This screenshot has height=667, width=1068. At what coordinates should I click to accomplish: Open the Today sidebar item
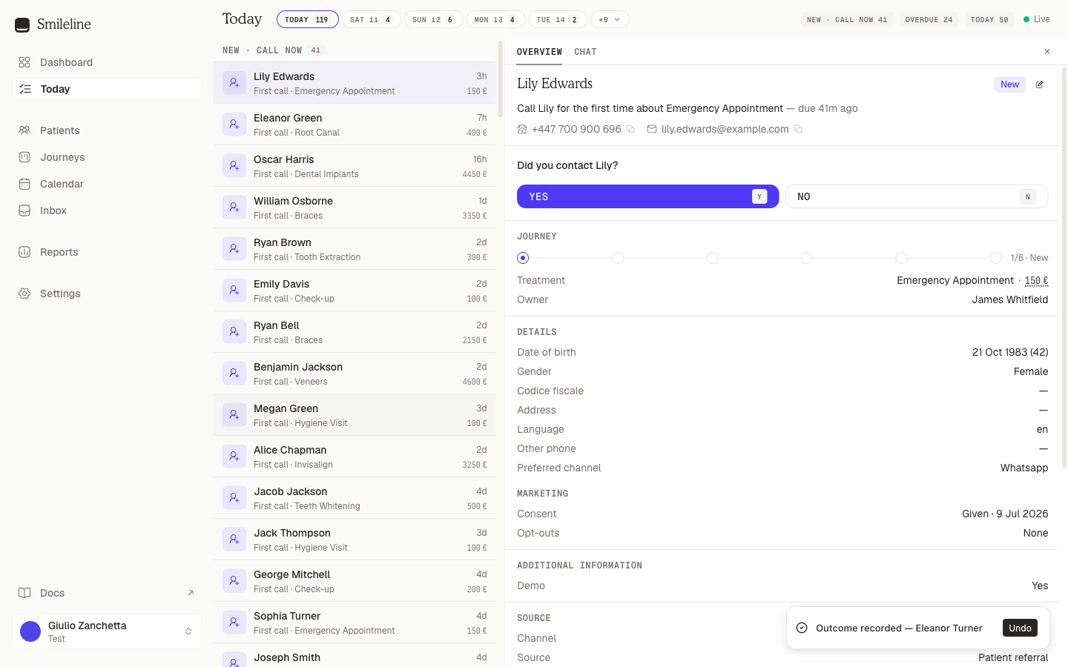tap(107, 89)
